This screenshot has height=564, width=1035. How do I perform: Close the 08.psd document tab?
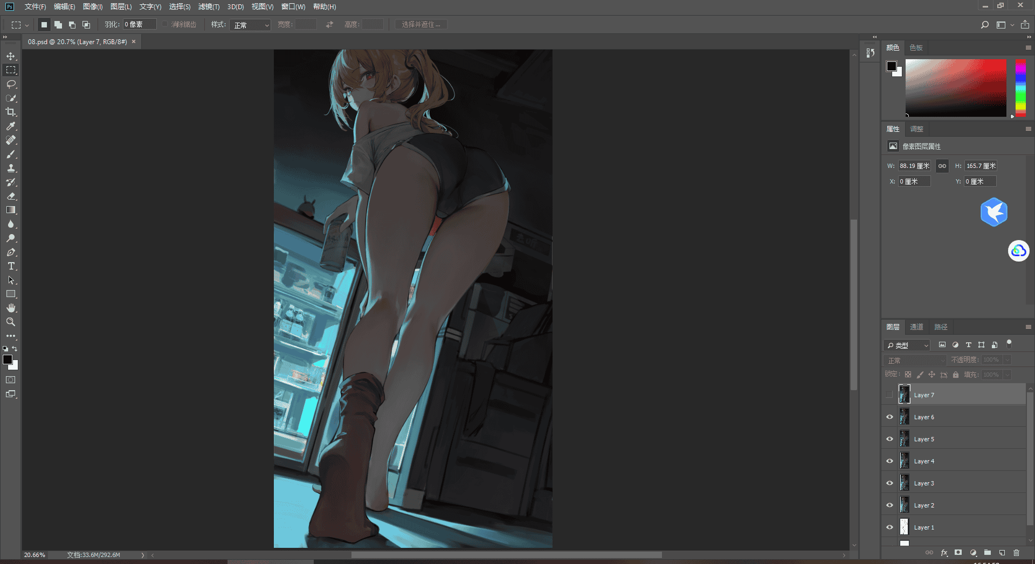(x=134, y=41)
